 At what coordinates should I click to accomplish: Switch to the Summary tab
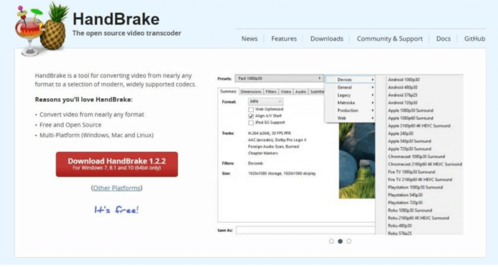click(228, 91)
